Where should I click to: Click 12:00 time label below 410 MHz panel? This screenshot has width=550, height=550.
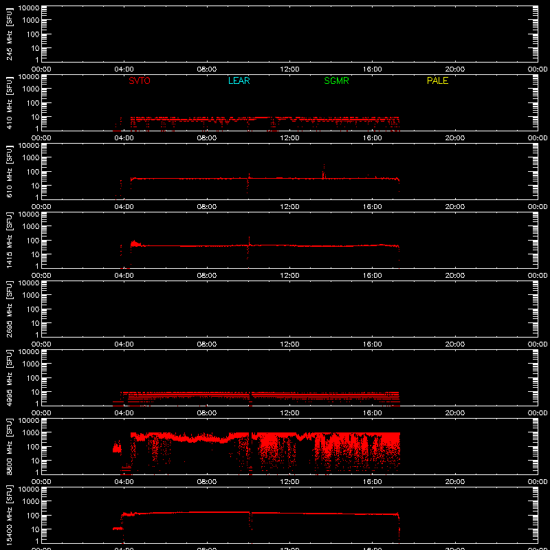point(289,138)
